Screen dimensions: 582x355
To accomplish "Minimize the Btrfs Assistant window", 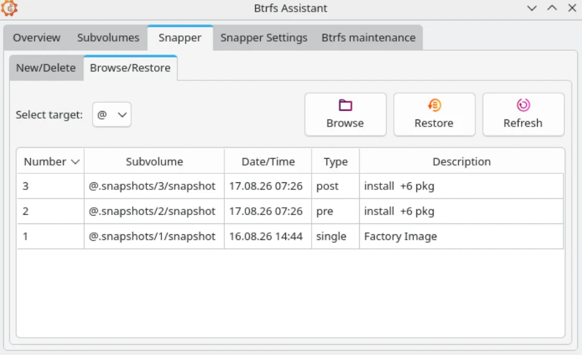I will coord(532,8).
